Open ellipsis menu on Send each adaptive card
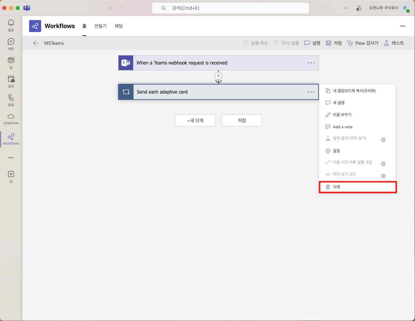Image resolution: width=415 pixels, height=321 pixels. pos(311,92)
